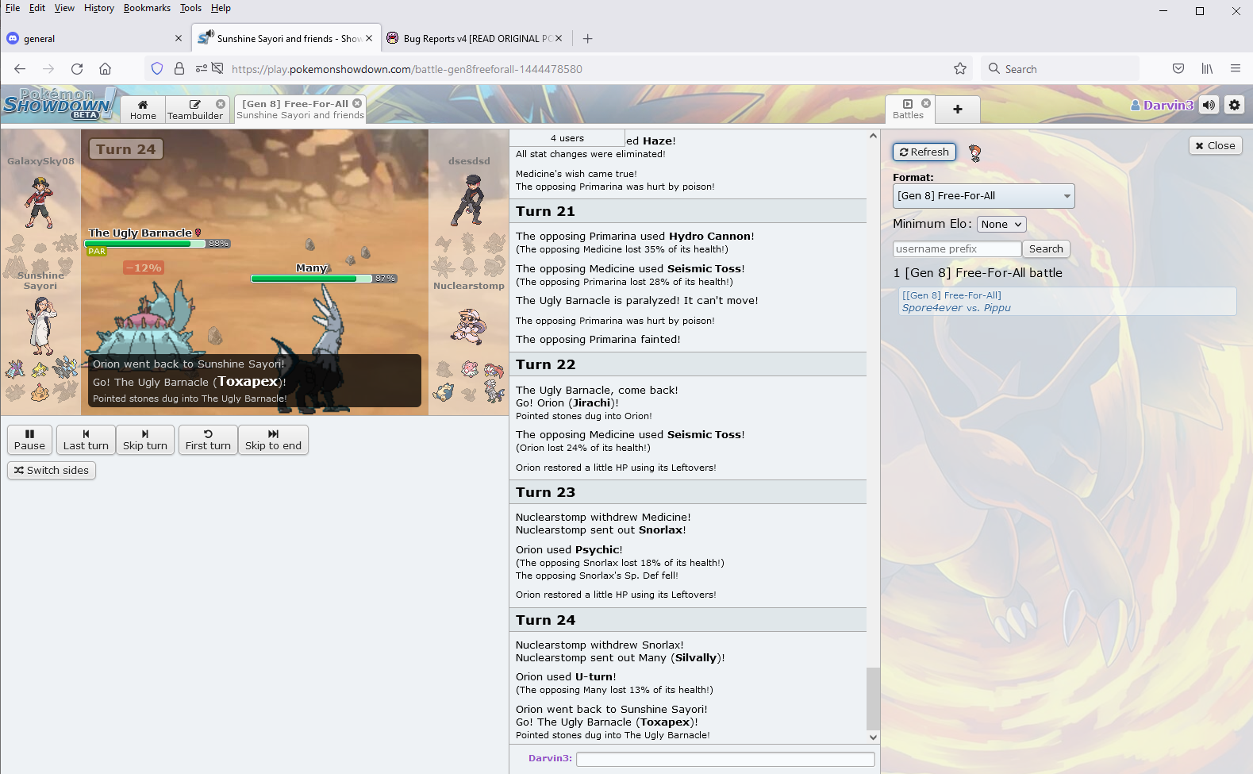Screen dimensions: 1253x774
Task: Open the Showdown options gear
Action: 1234,105
